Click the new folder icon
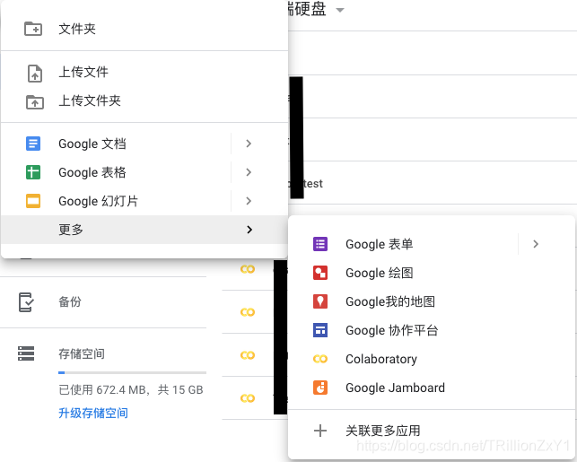 (x=33, y=29)
